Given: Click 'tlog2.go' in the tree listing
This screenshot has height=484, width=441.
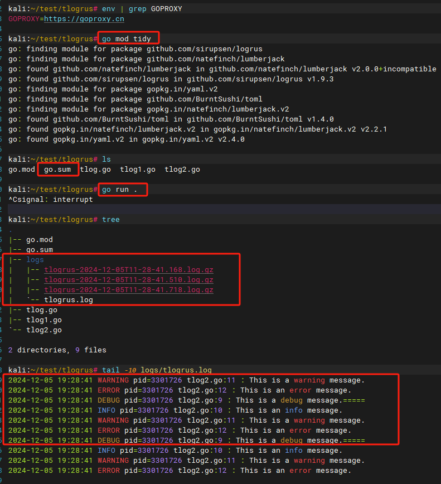Looking at the screenshot, I should coord(44,330).
